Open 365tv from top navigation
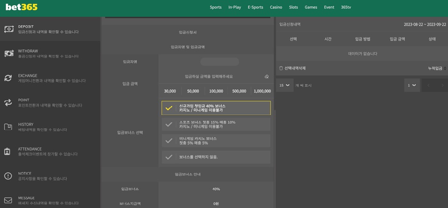 pos(346,7)
